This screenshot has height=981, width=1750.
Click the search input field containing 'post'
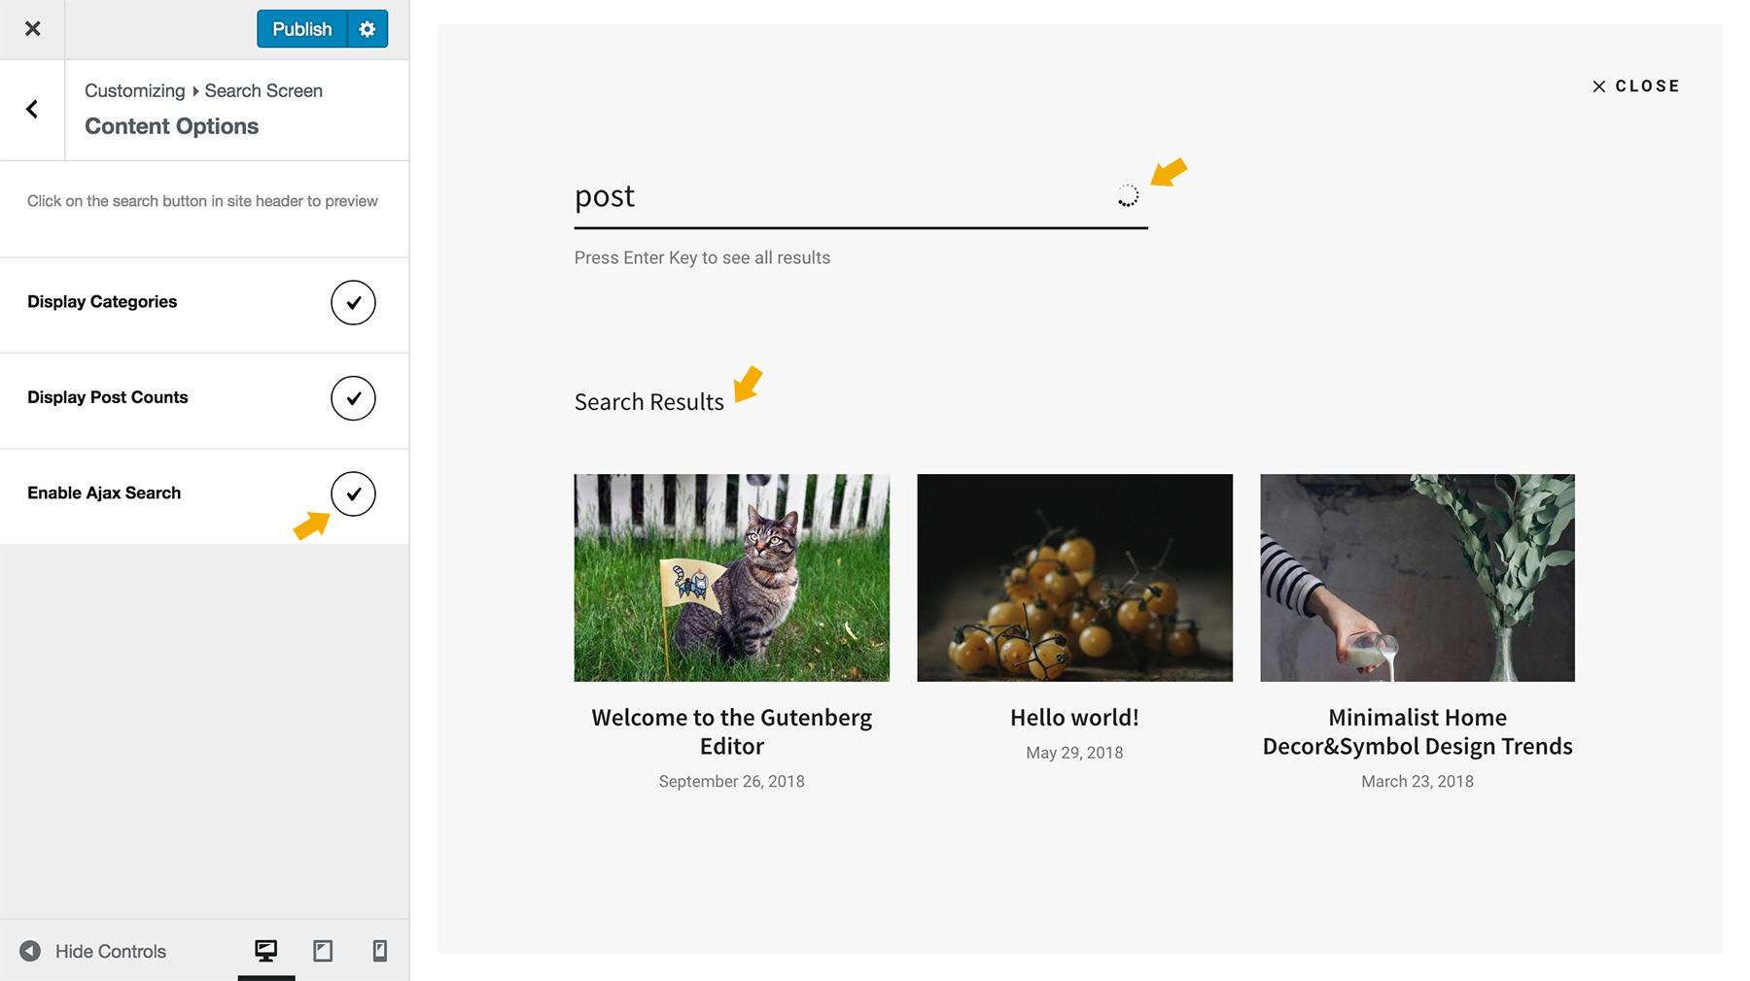836,197
